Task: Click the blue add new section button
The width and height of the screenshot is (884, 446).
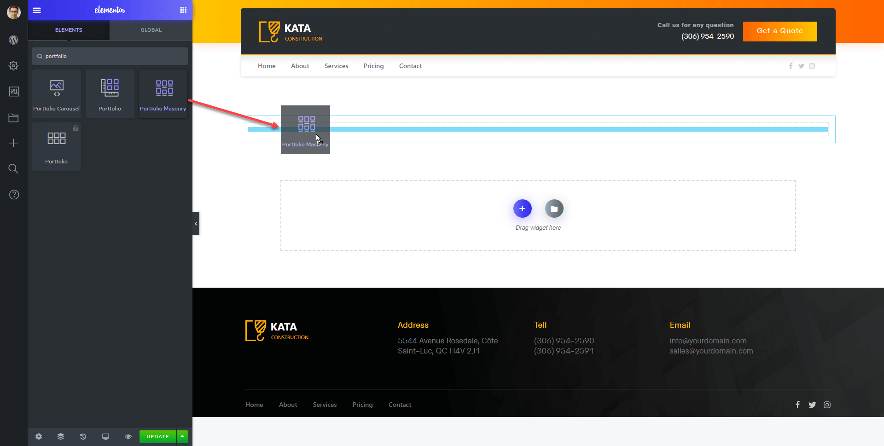Action: pyautogui.click(x=522, y=209)
